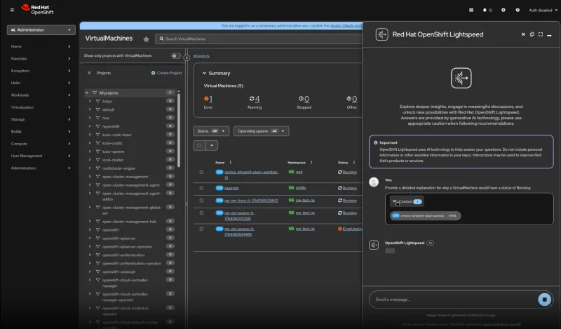Open the help question mark menu
561x329 pixels.
(x=518, y=10)
